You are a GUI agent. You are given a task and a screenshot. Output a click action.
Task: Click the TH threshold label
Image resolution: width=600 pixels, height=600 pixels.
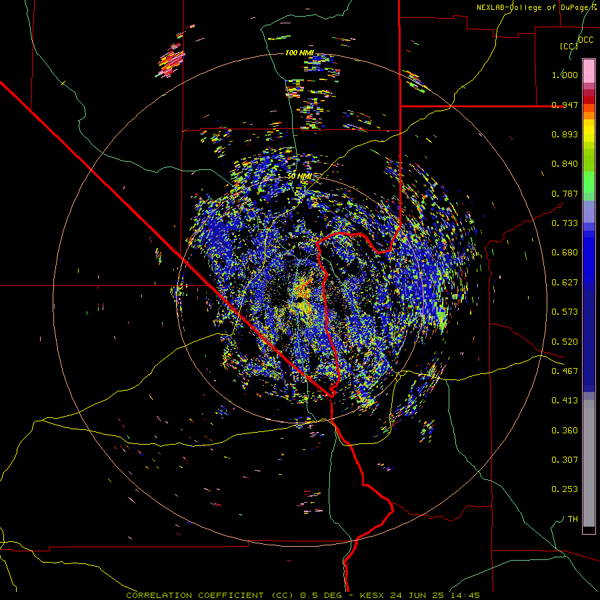(573, 519)
